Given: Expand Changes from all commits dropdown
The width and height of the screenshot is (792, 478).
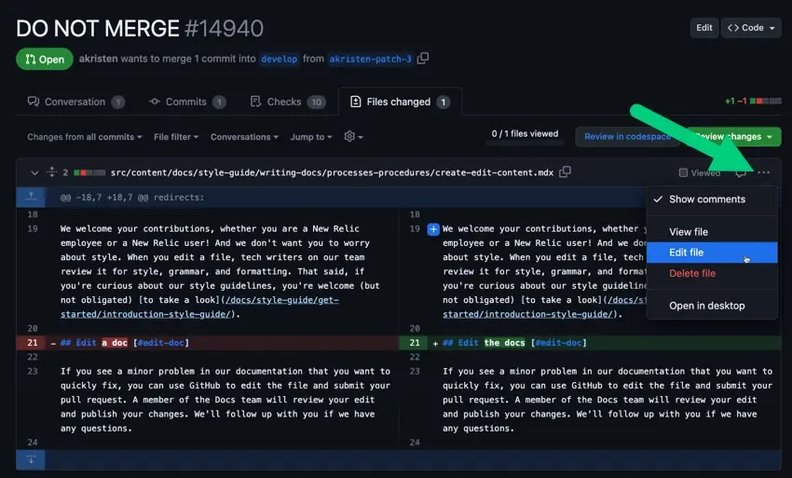Looking at the screenshot, I should (84, 137).
